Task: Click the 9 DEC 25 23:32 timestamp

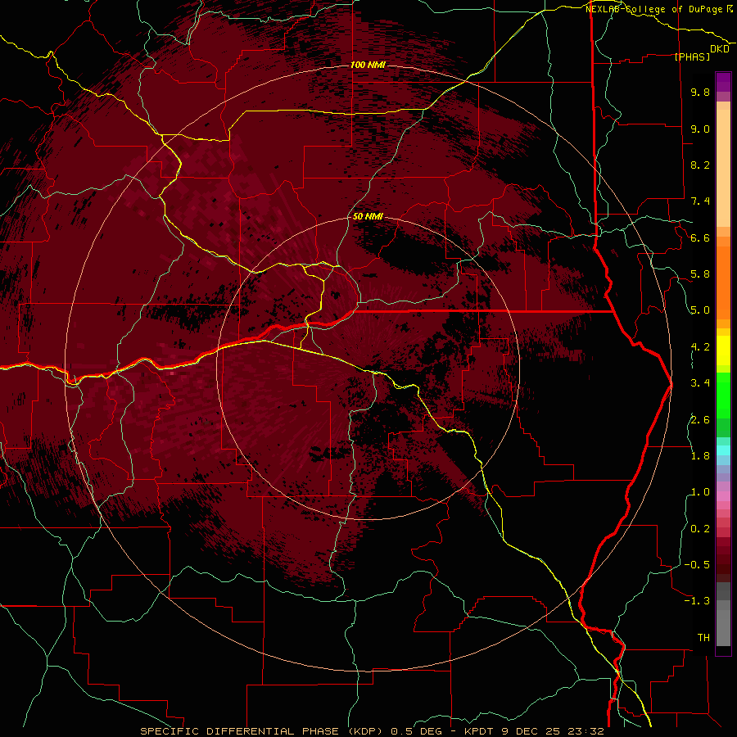Action: (552, 731)
